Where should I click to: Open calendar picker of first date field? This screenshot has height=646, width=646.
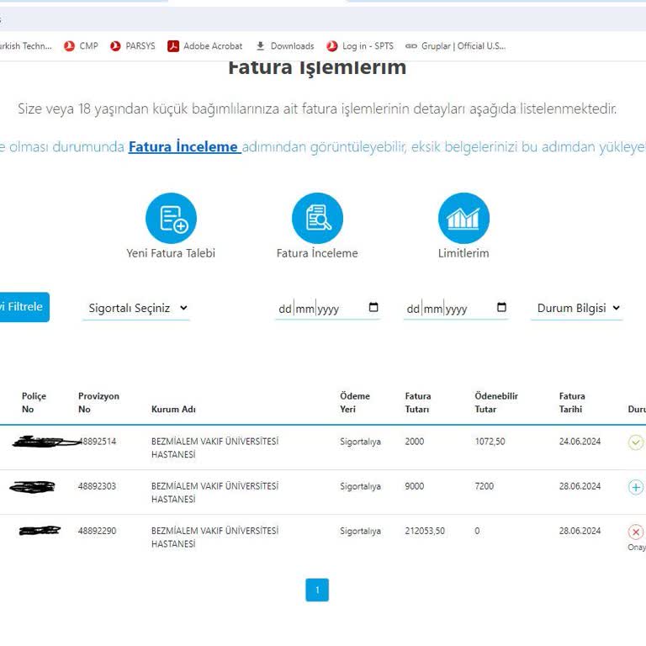[x=373, y=307]
